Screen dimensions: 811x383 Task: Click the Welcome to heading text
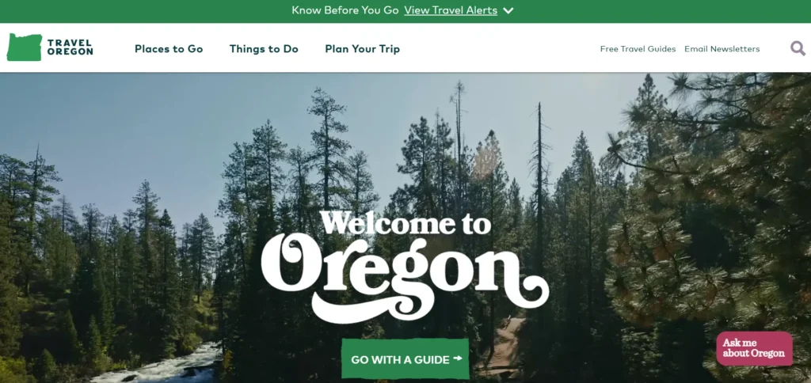(x=405, y=222)
